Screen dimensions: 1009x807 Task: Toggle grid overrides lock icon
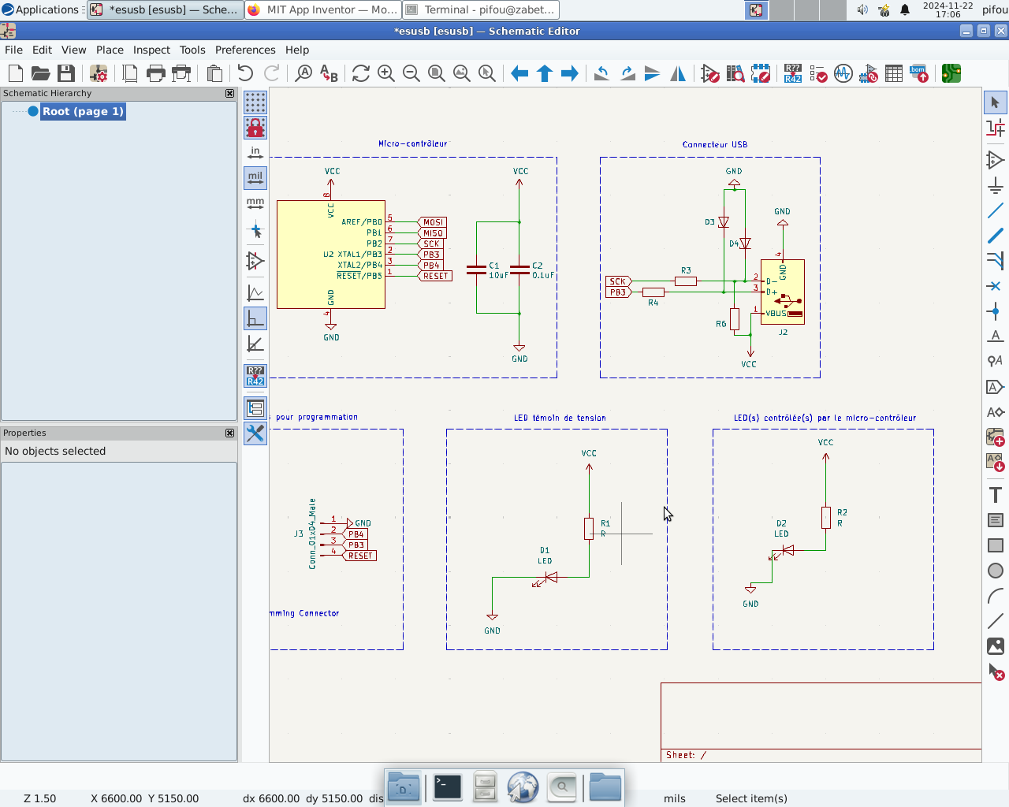255,128
